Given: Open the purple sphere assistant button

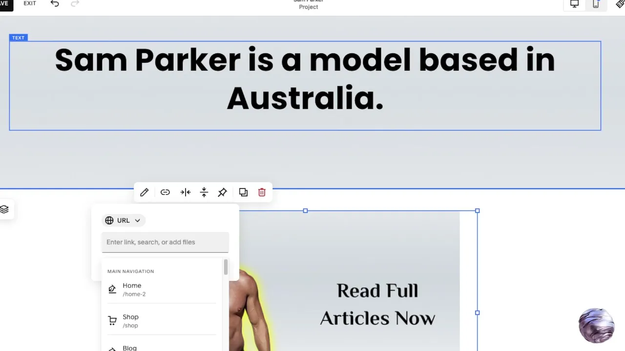Looking at the screenshot, I should [596, 325].
